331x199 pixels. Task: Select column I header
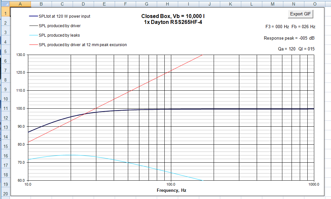point(189,4)
